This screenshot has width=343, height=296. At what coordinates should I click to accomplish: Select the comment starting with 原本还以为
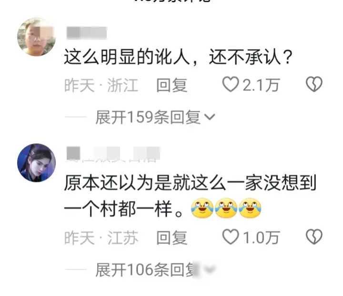click(x=190, y=196)
